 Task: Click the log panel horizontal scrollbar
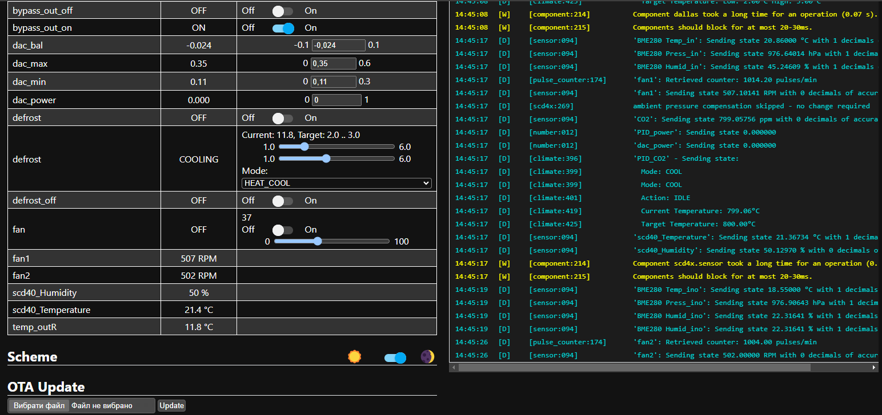tap(634, 368)
